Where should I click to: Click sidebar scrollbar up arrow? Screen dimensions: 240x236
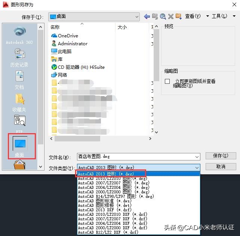click(x=41, y=27)
